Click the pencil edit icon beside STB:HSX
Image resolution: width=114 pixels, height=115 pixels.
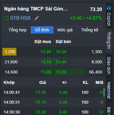coord(36,18)
